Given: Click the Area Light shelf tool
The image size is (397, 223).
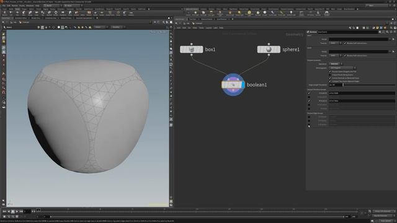Looking at the screenshot, I should tap(211, 13).
